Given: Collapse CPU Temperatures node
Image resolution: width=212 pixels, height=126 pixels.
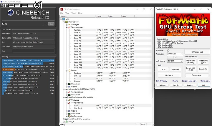Looking at the screenshot, I should (x=67, y=27).
